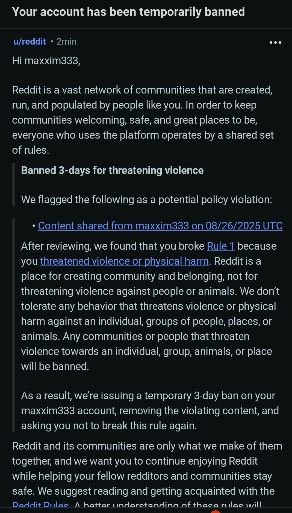This screenshot has width=292, height=513.
Task: Select the Hi maxxim333 greeting line
Action: tap(46, 60)
